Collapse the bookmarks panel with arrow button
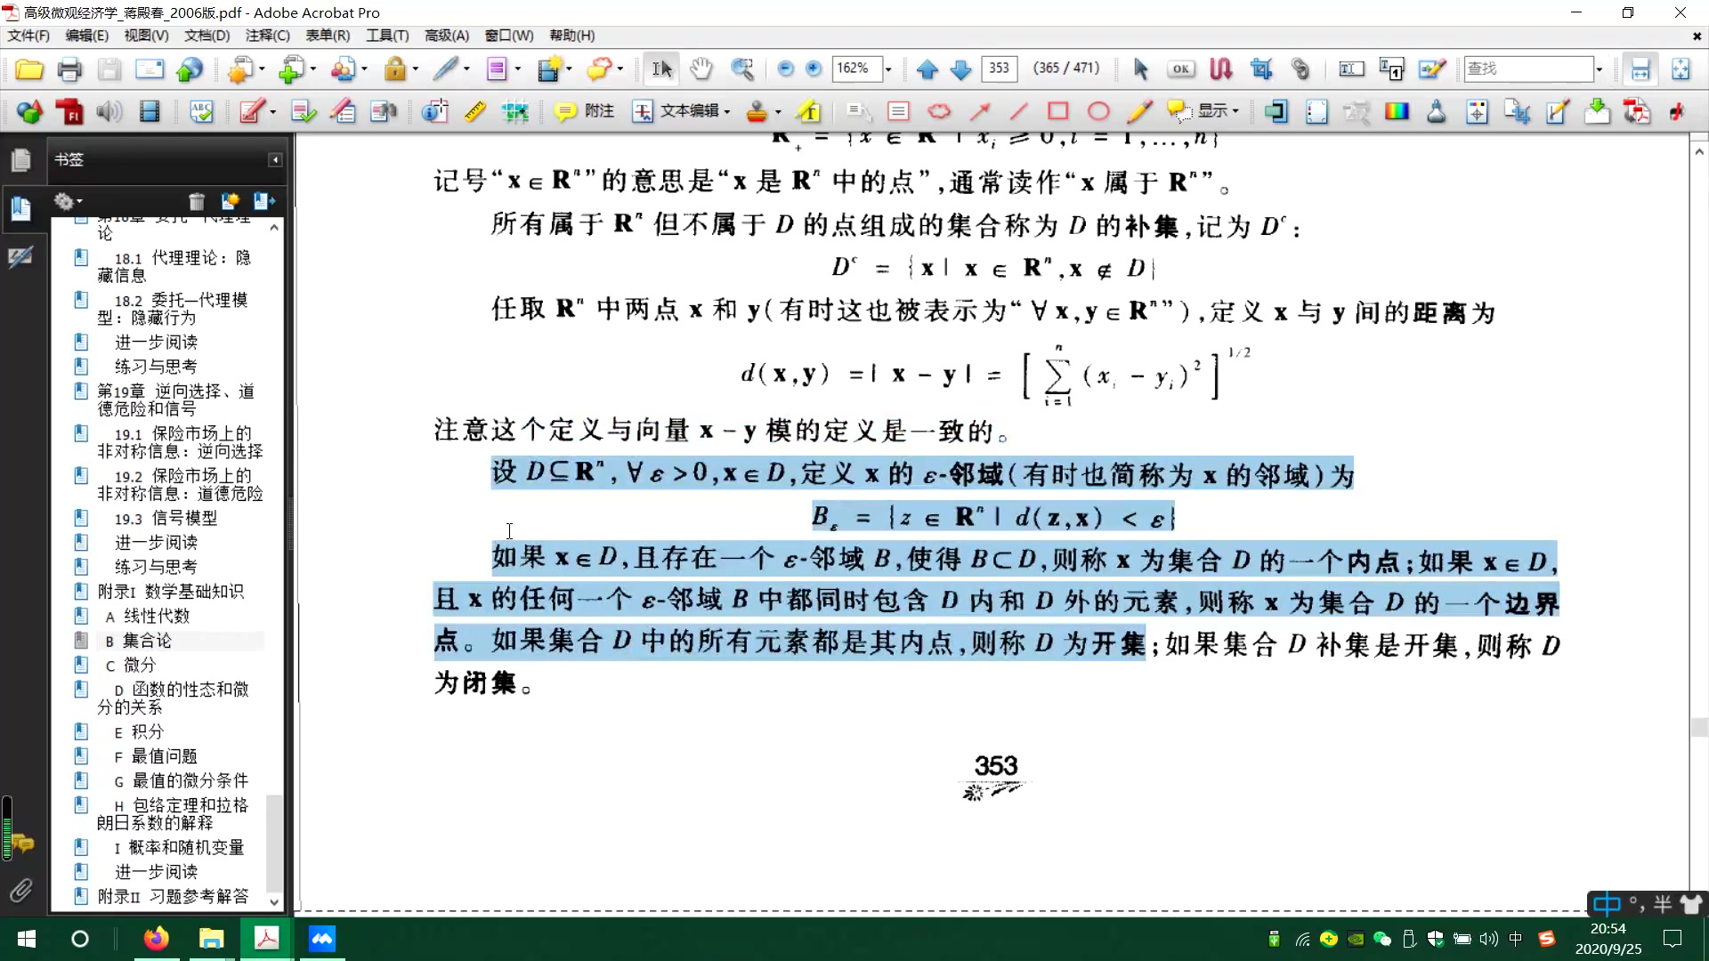Viewport: 1709px width, 961px height. [275, 160]
